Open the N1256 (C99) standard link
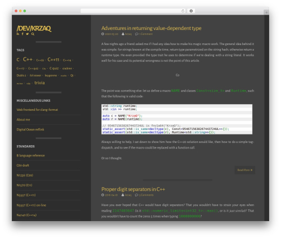 [x=25, y=175]
